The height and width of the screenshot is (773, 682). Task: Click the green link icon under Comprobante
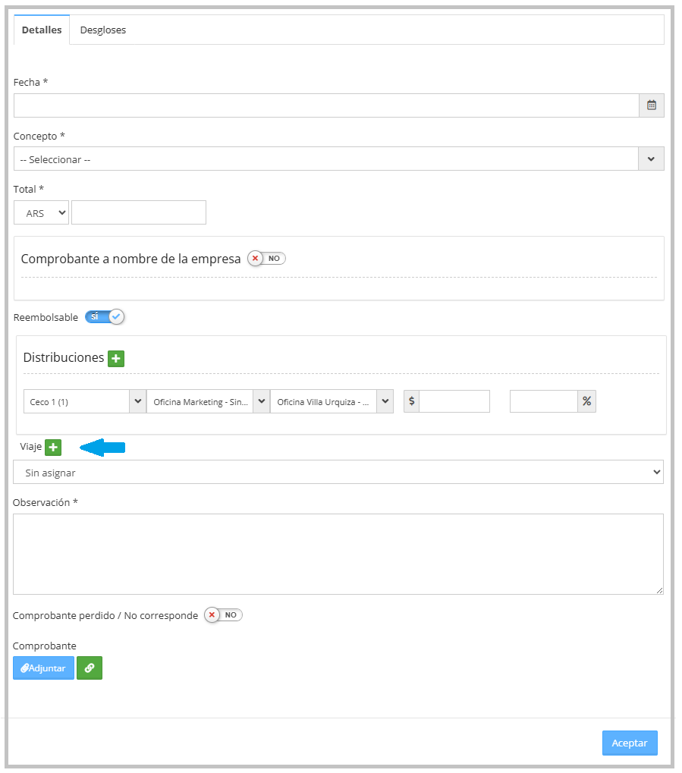tap(90, 668)
